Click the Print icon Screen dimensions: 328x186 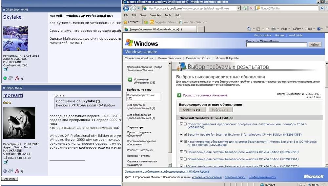(273, 29)
